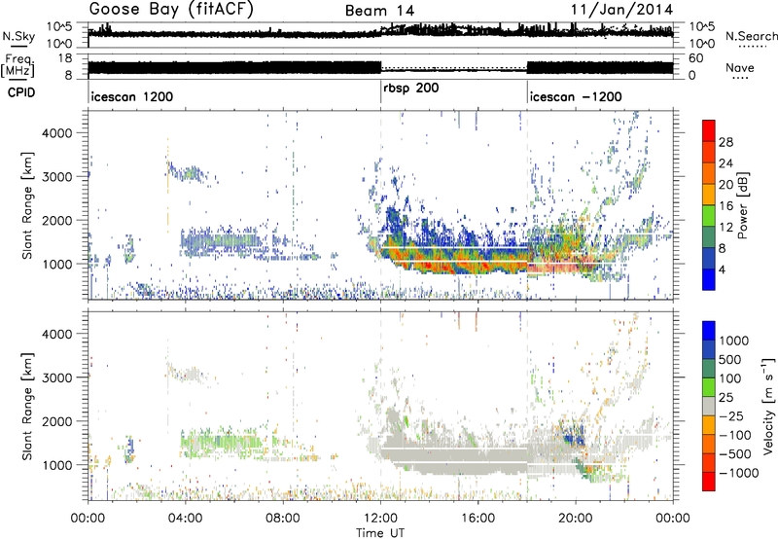Pick the bright blue bottom segment of Power colorbar
The width and height of the screenshot is (778, 539).
709,279
